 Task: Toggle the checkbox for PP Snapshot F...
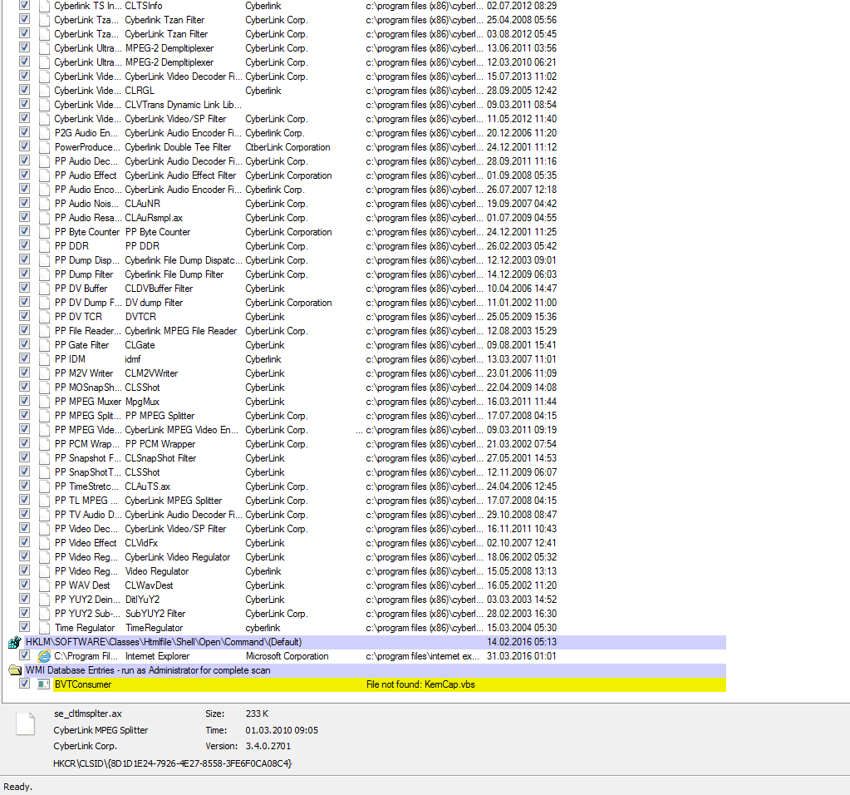tap(24, 457)
